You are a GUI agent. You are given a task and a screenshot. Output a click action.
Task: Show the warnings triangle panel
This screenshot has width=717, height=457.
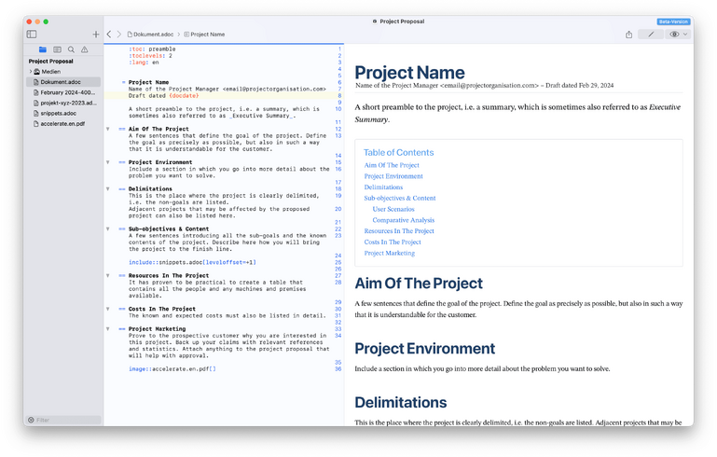point(85,49)
